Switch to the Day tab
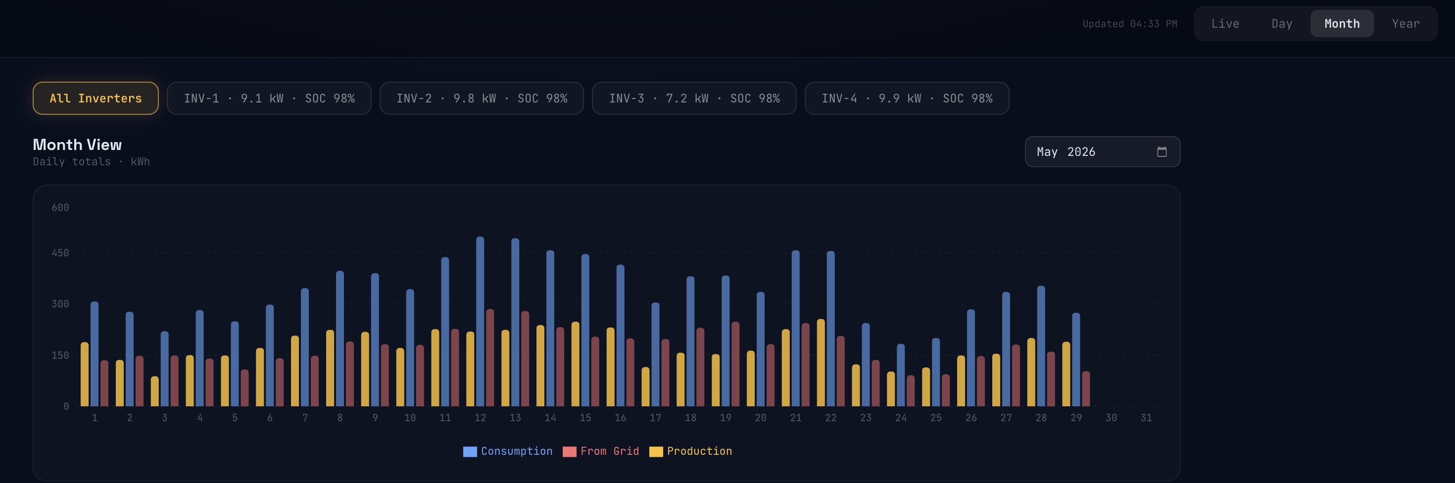Image resolution: width=1455 pixels, height=483 pixels. (x=1282, y=24)
